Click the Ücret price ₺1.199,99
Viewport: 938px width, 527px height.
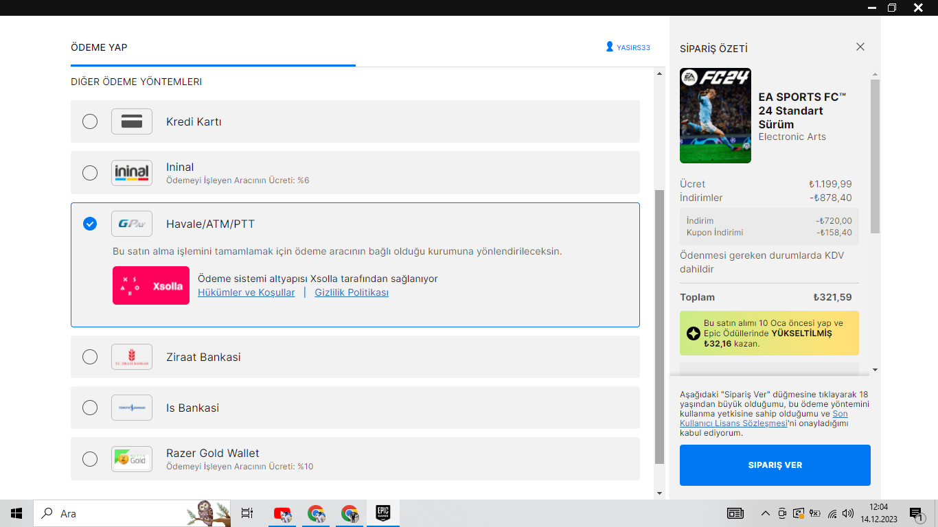(830, 184)
